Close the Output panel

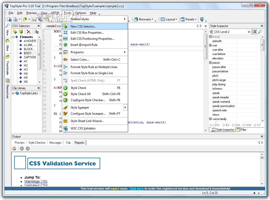262,137
